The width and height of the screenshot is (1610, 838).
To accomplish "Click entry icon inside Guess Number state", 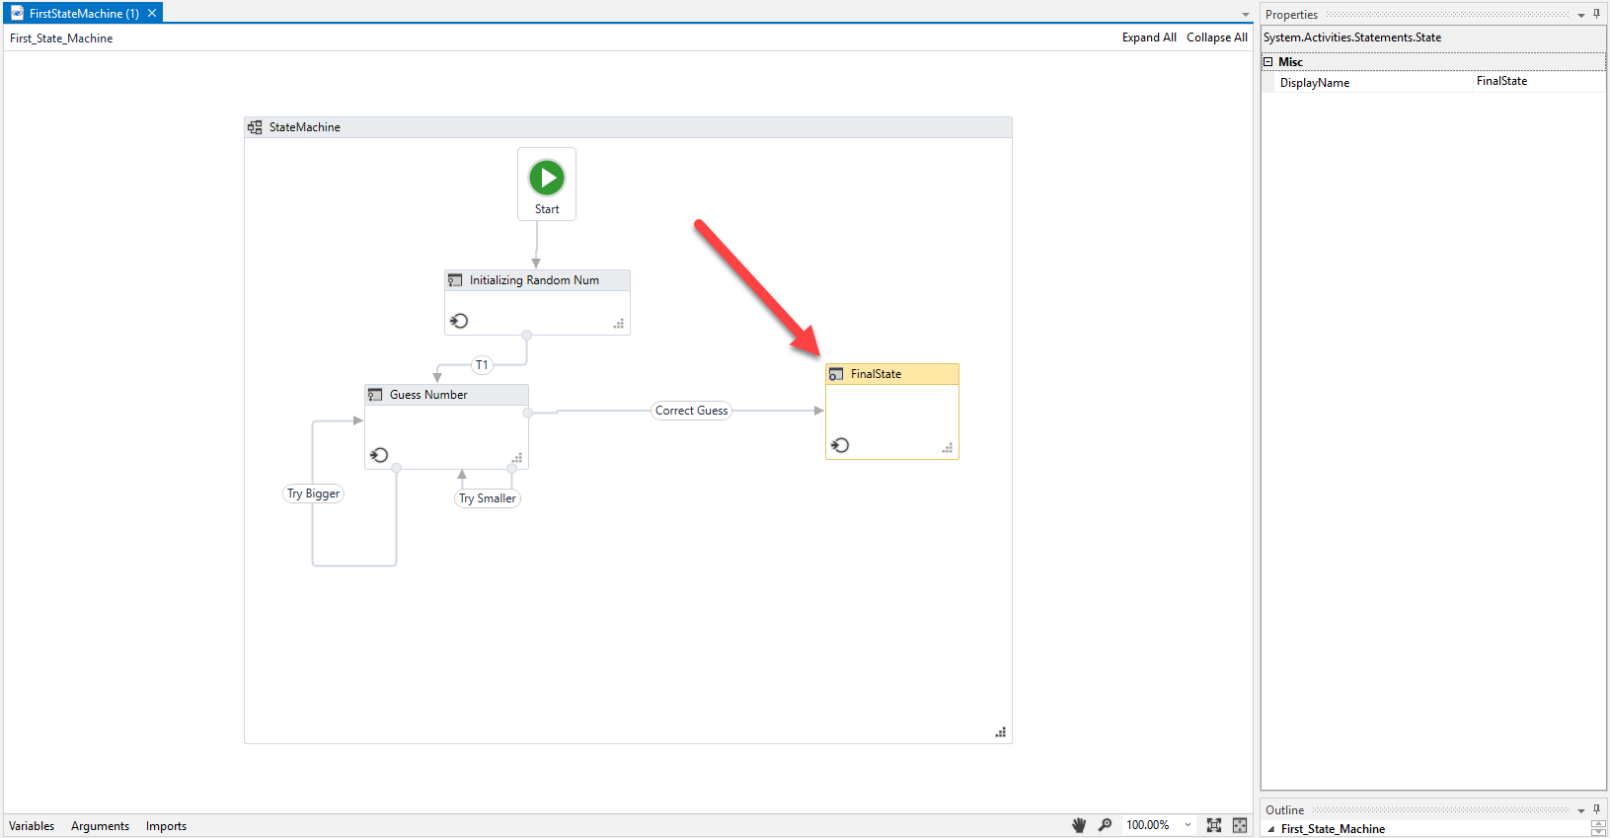I will click(x=379, y=455).
